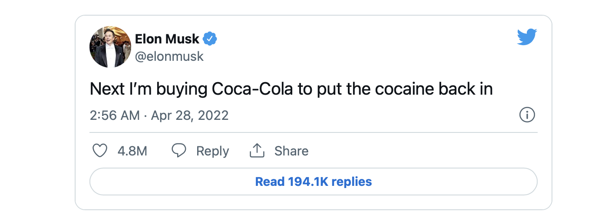Viewport: 608px width, 218px height.
Task: Like the tweet with the heart icon
Action: (x=100, y=151)
